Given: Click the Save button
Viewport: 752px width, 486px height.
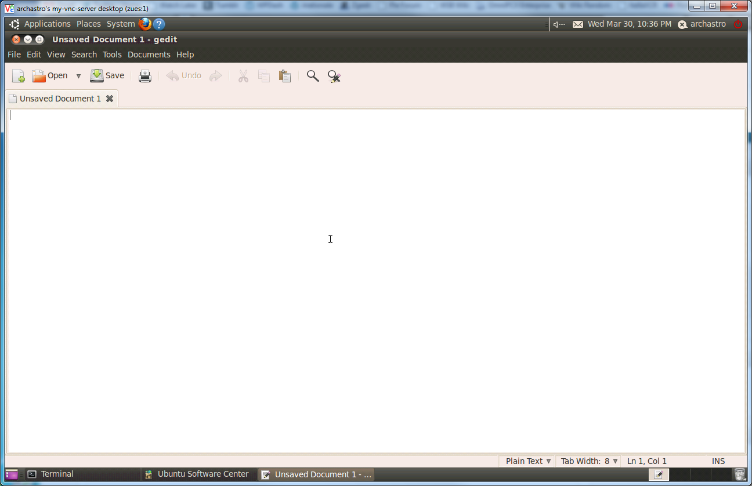Looking at the screenshot, I should [x=107, y=75].
